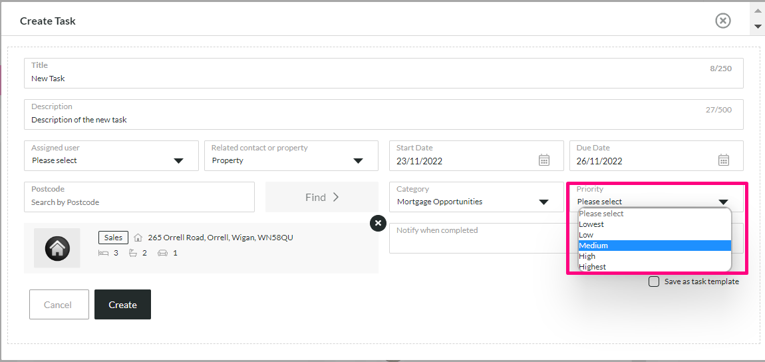
Task: Close the Create Task dialog with the circled X
Action: [x=723, y=21]
